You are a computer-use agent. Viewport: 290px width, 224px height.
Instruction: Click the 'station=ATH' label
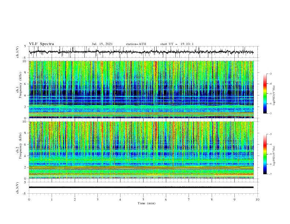click(x=136, y=44)
